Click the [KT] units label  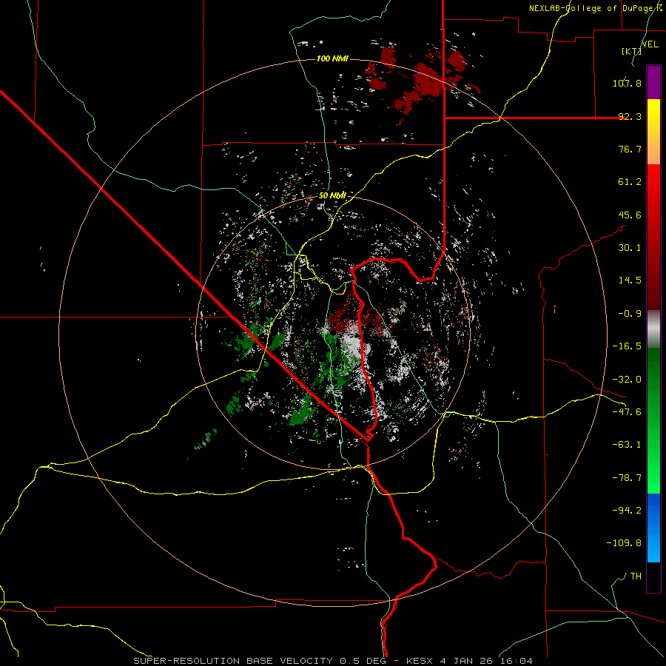[x=631, y=51]
